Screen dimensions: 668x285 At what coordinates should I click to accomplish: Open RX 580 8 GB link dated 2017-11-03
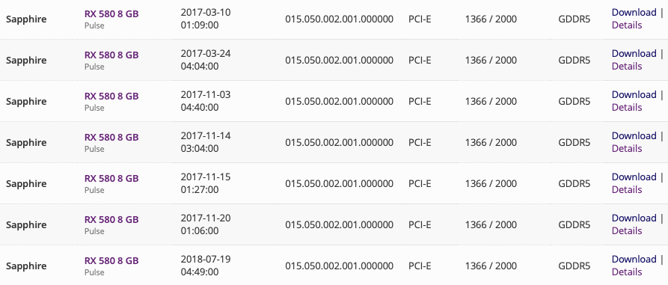pyautogui.click(x=111, y=96)
